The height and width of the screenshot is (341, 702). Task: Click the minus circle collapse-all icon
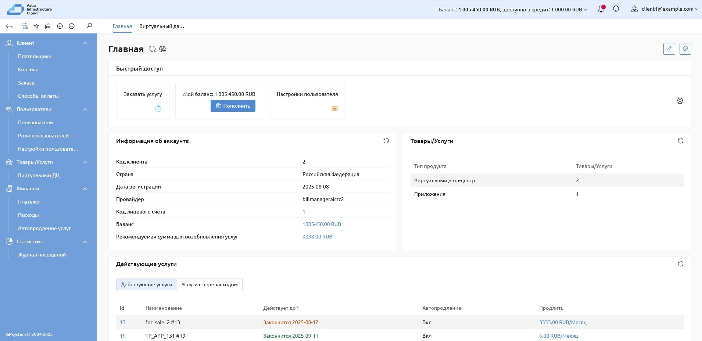tap(72, 26)
